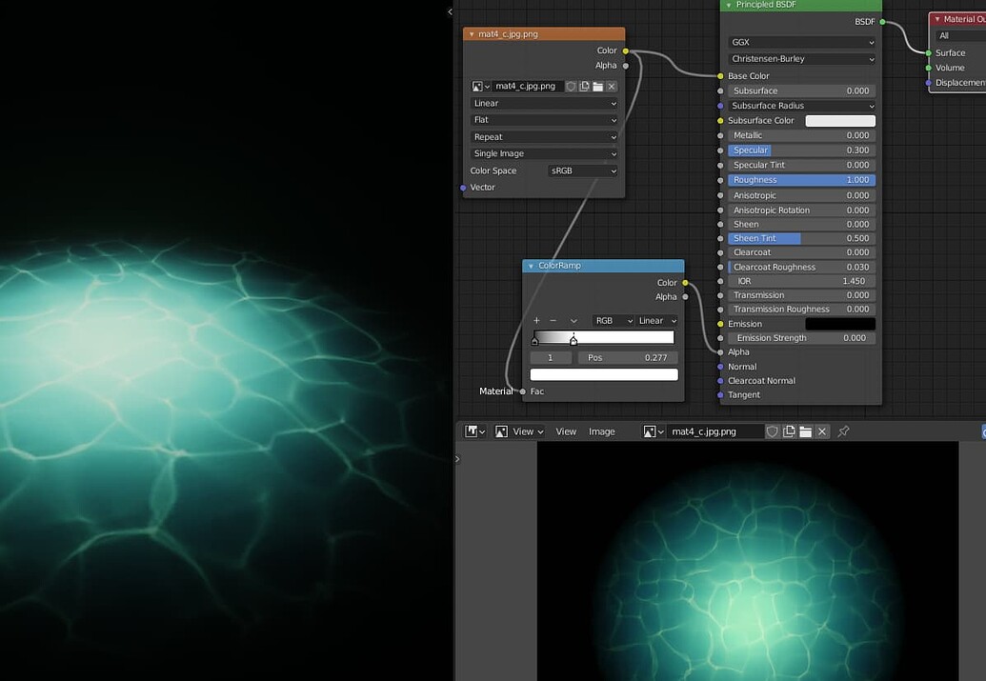986x681 pixels.
Task: Click the Subsurface Color swatch
Action: pos(839,120)
